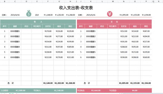This screenshot has width=163, height=94.
Task: Click the title 收入支出表-收支表
Action: pyautogui.click(x=76, y=8)
